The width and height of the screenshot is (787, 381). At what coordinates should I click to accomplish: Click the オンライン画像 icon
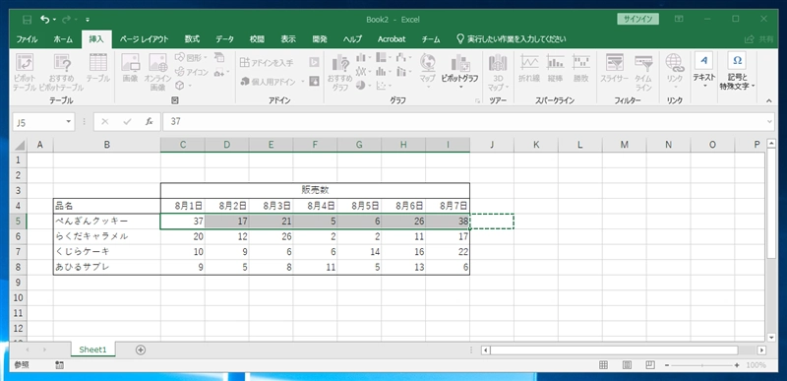(157, 72)
